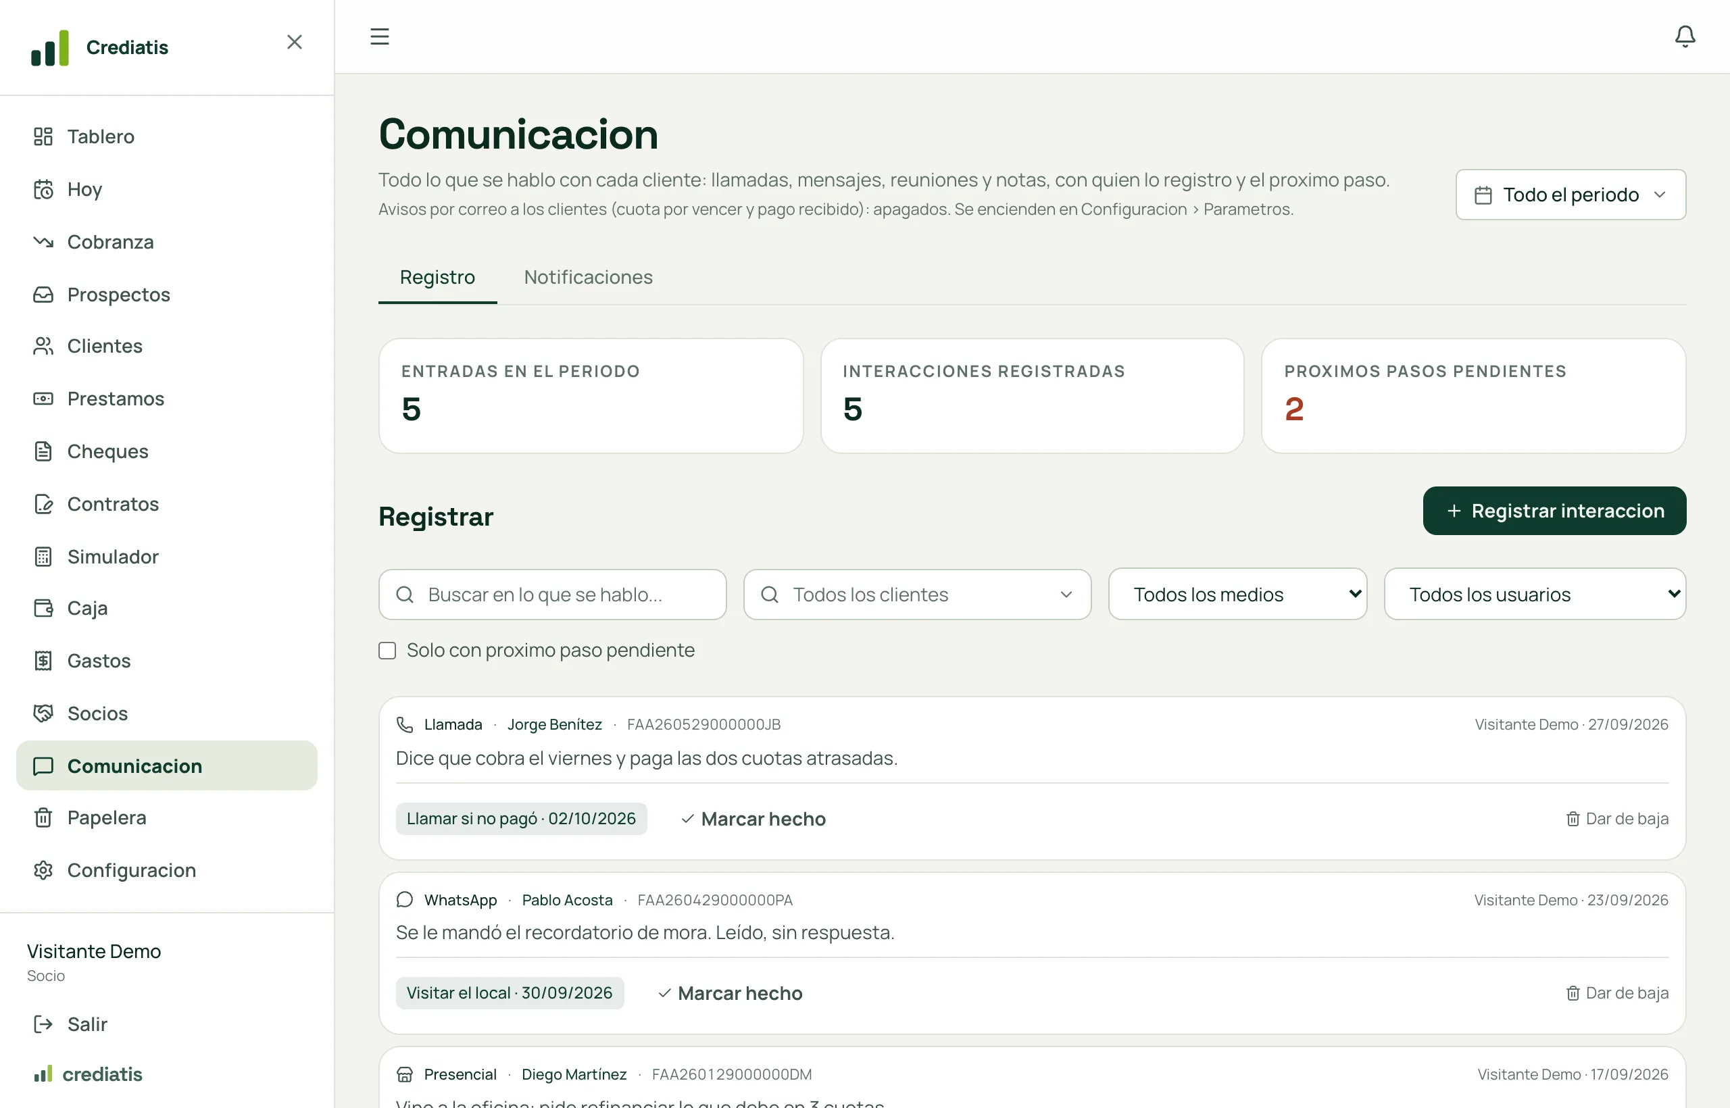Click the Crediatis bar-chart logo
Viewport: 1730px width, 1108px height.
click(x=51, y=47)
